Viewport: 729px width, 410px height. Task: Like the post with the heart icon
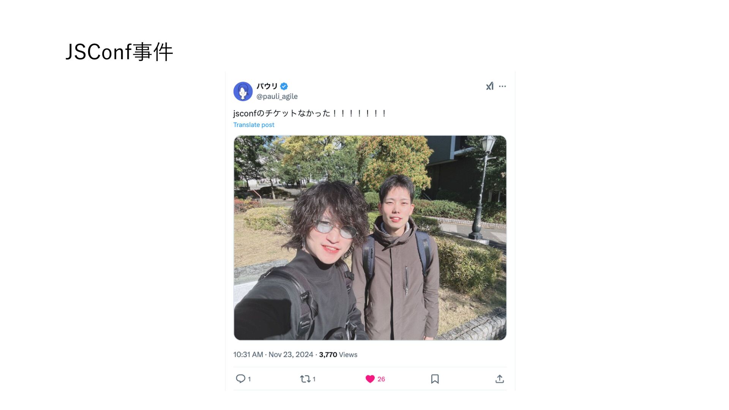pos(370,379)
